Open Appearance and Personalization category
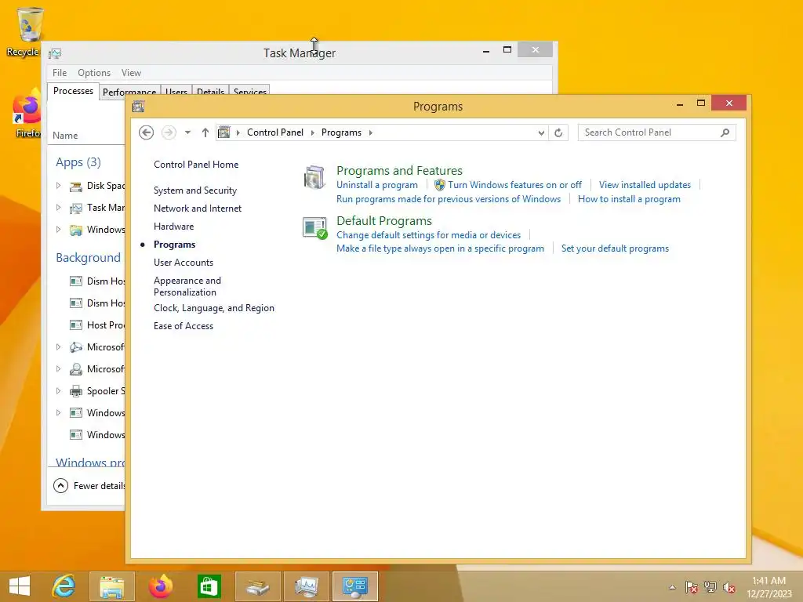Image resolution: width=803 pixels, height=602 pixels. pyautogui.click(x=187, y=286)
